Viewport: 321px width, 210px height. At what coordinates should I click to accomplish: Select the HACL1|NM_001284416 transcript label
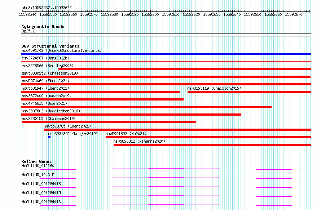[x=41, y=184]
